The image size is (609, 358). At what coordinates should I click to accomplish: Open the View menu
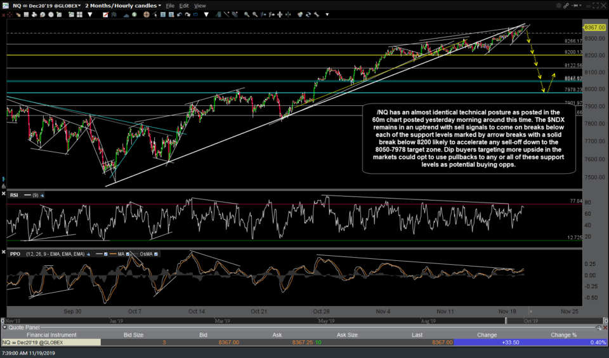200,6
